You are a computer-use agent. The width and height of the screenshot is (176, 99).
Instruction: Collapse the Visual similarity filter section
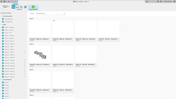1,79
